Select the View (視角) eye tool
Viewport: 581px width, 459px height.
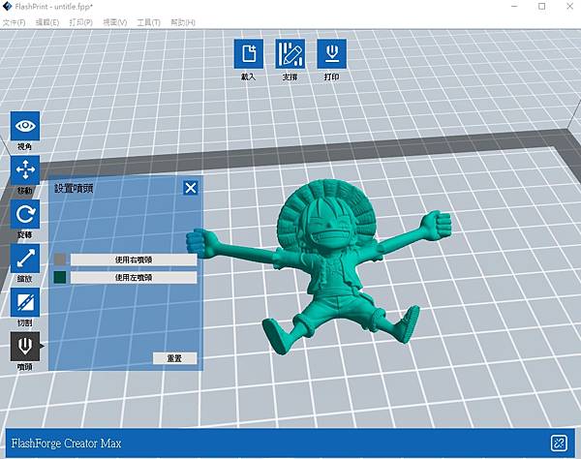click(x=25, y=126)
